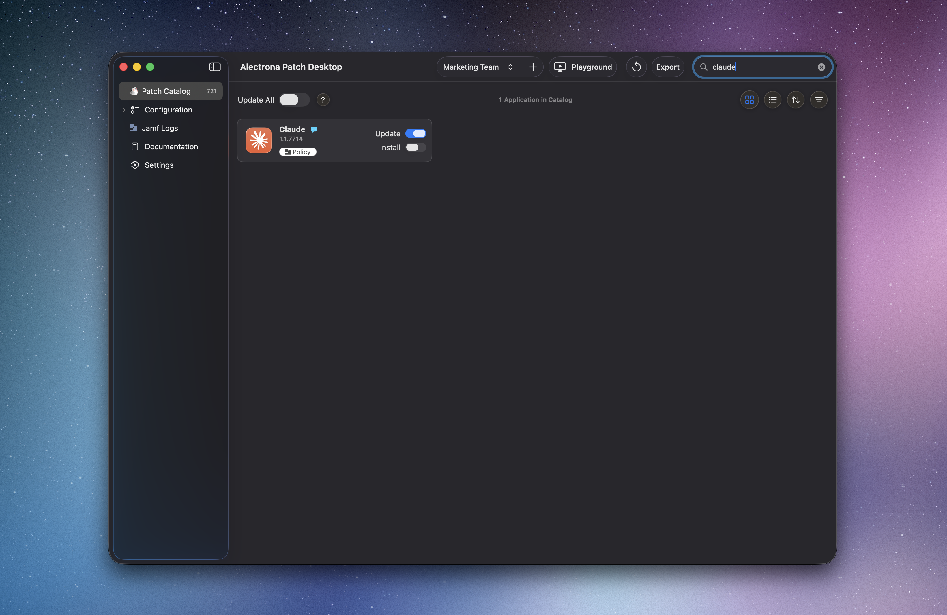Focus the search field containing claude

point(762,67)
